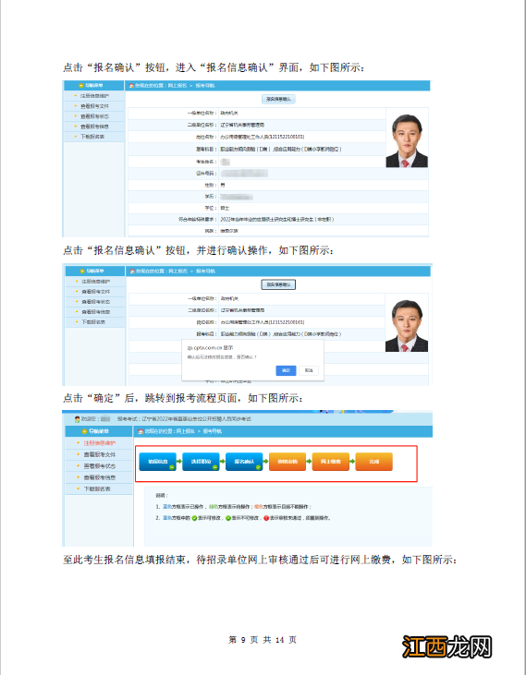
Task: Click the blue 填报信息 workflow step
Action: pyautogui.click(x=158, y=462)
